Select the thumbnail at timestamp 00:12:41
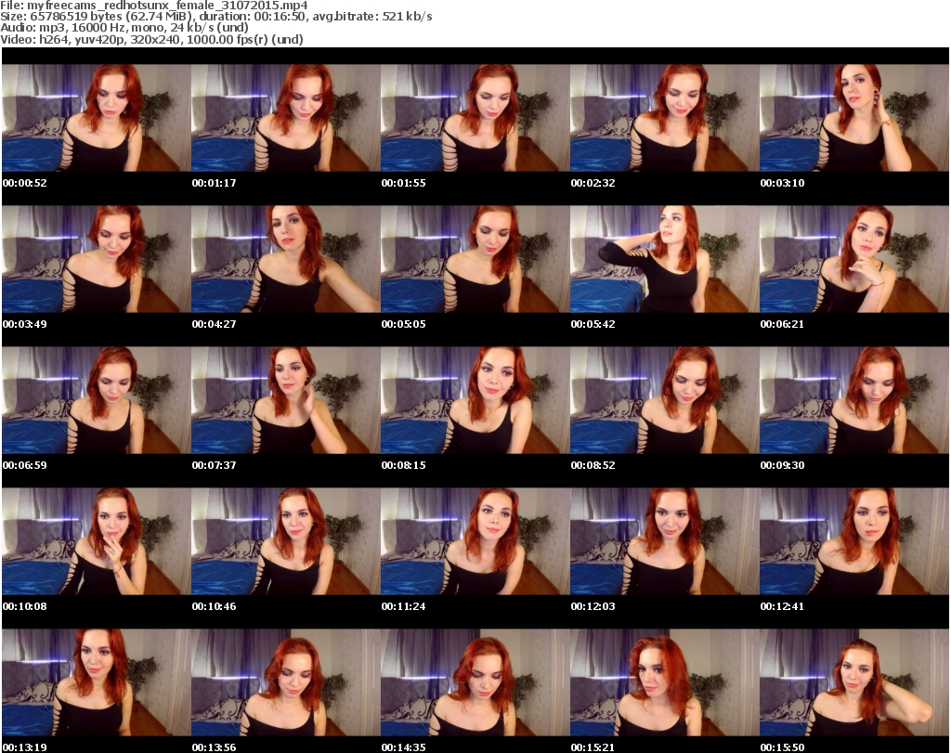951x753 pixels. [x=853, y=541]
